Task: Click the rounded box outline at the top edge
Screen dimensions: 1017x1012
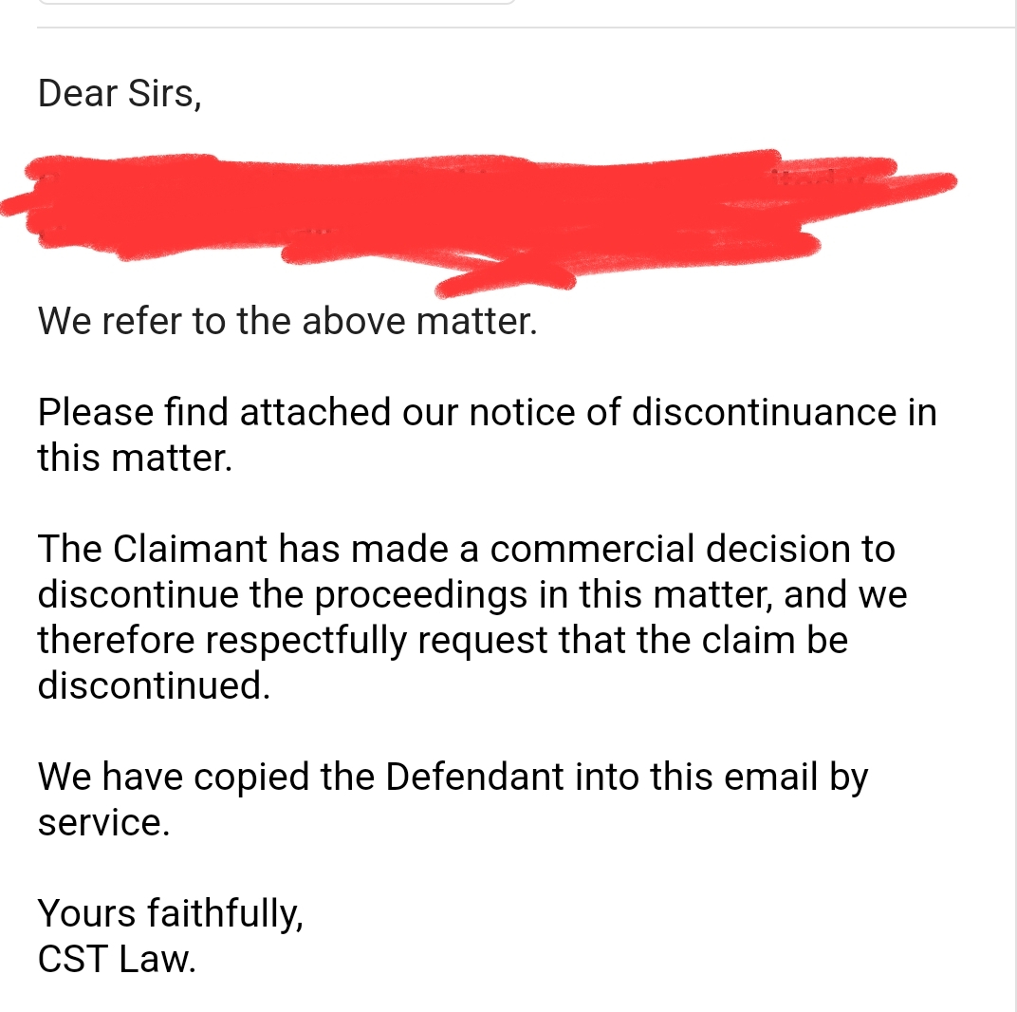Action: click(x=276, y=2)
